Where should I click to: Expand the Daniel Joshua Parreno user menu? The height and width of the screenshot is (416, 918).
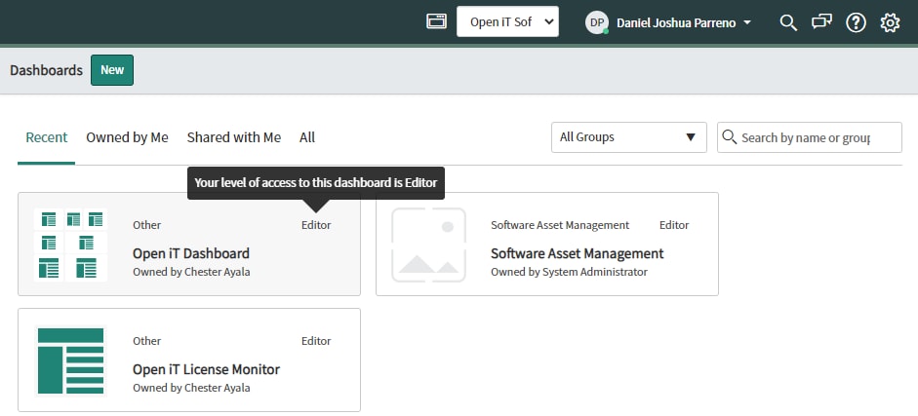(683, 22)
